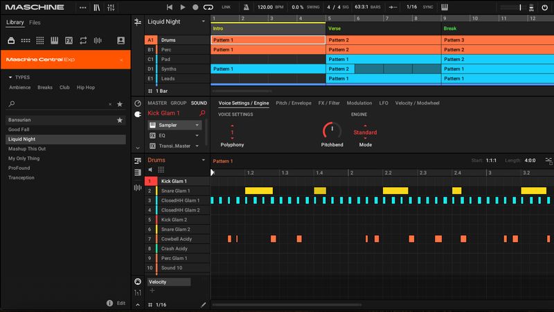Start playback with the Play button
554x312 pixels.
183,7
